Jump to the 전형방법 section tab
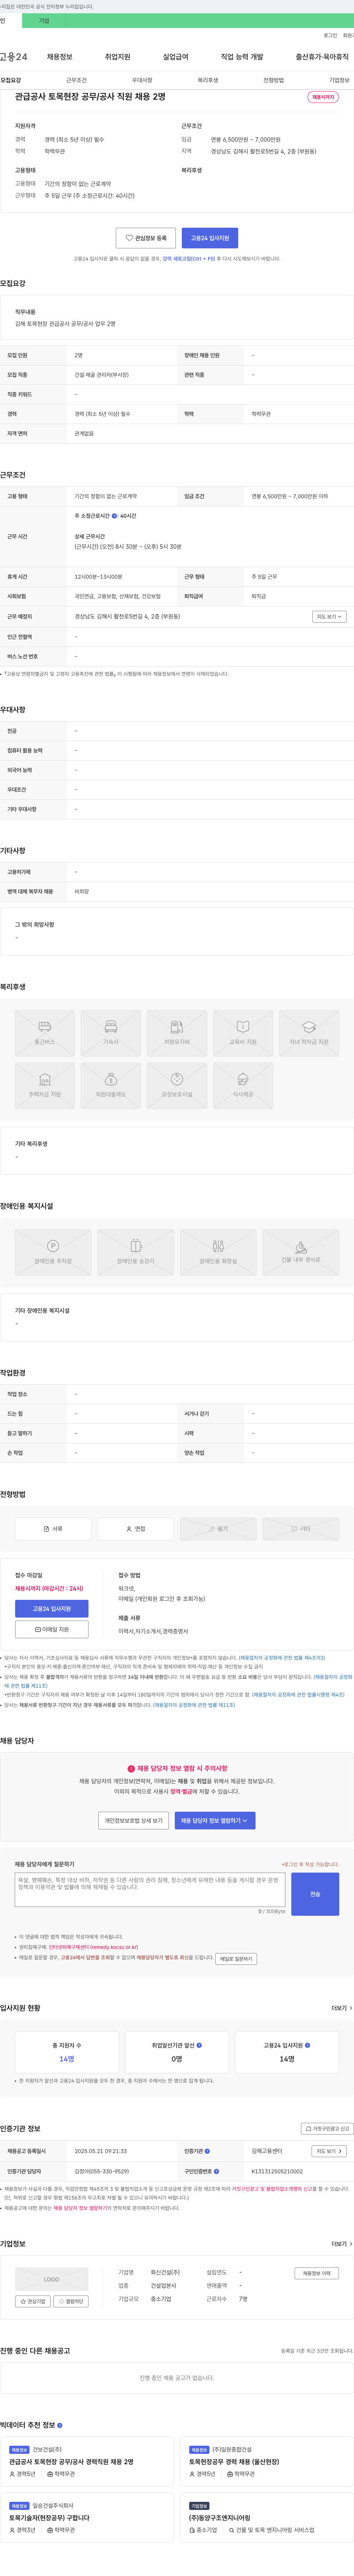This screenshot has width=354, height=2576. 273,80
